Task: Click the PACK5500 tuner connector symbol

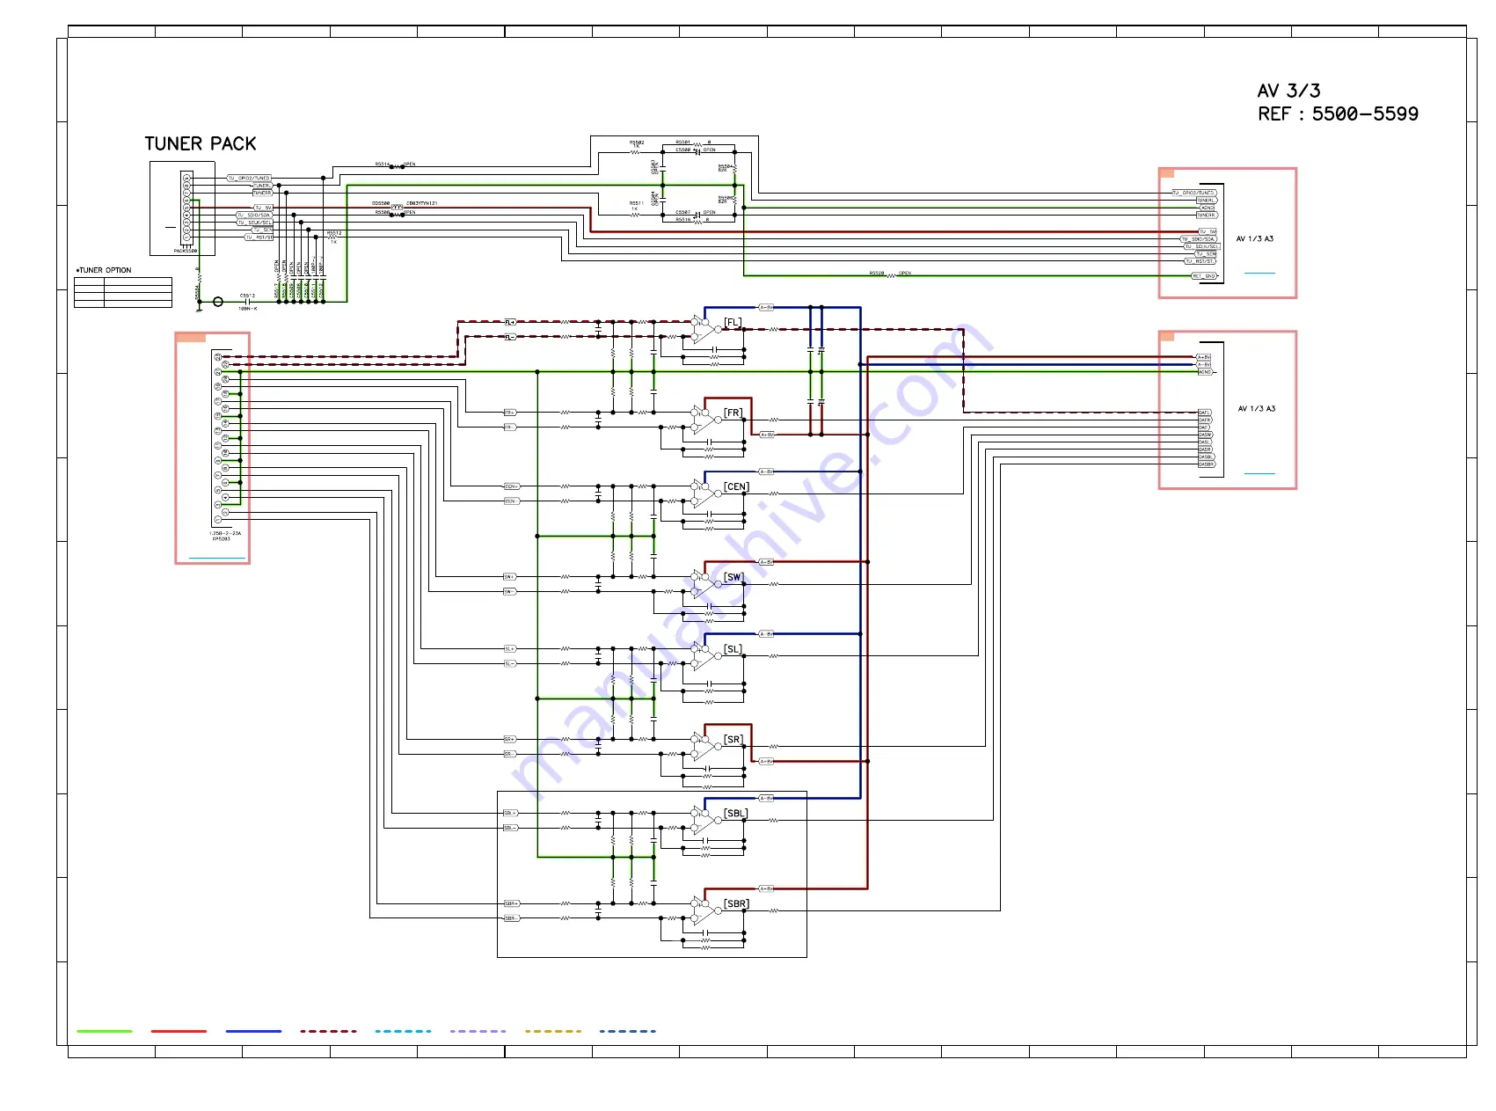Action: (186, 208)
